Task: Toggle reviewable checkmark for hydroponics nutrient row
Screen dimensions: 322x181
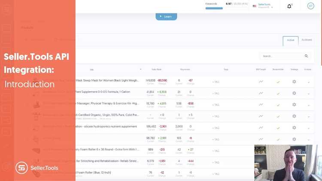Action: [x=278, y=128]
